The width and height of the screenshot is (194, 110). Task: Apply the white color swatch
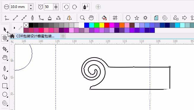(x=82, y=25)
